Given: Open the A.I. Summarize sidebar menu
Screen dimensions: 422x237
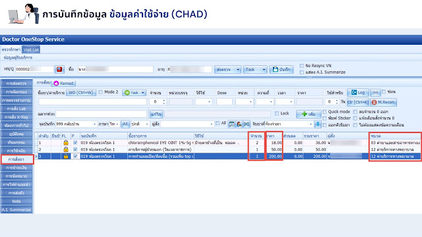Looking at the screenshot, I should click(x=16, y=209).
